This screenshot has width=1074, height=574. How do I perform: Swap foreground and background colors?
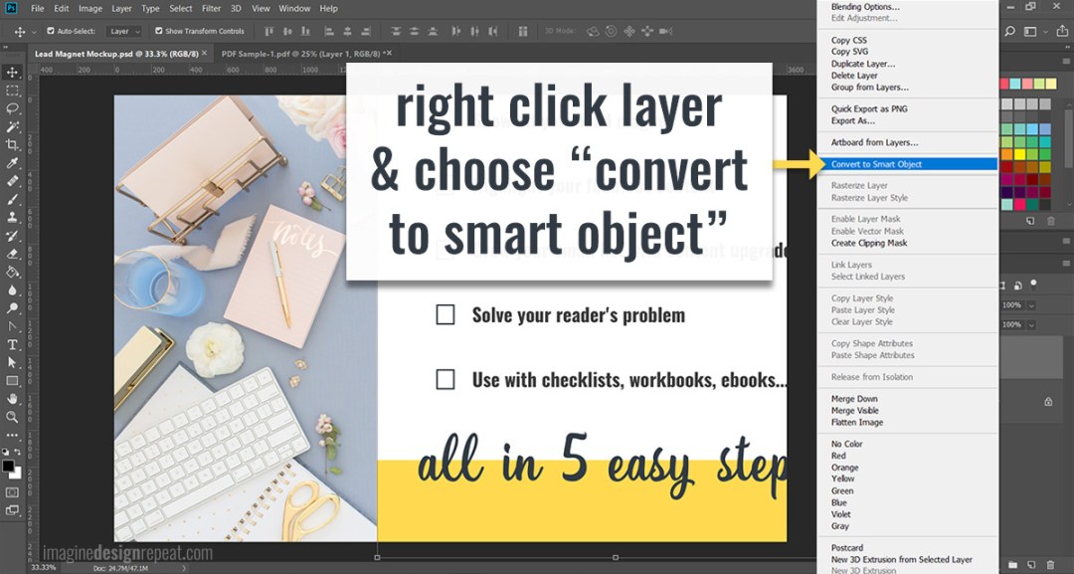click(18, 454)
